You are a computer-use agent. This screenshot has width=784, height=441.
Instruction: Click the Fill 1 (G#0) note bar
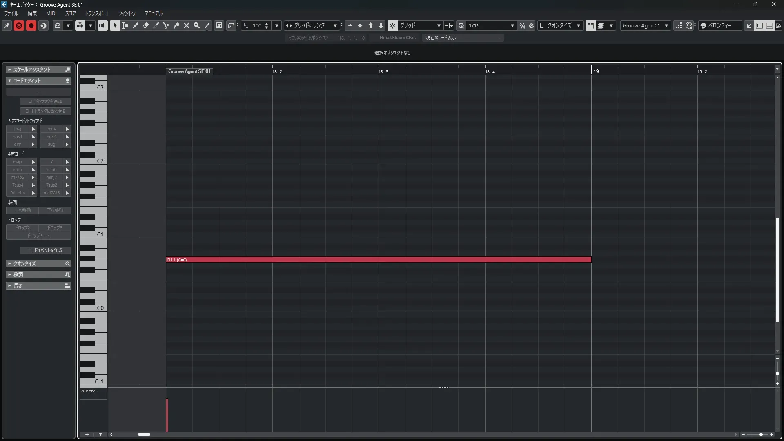tap(379, 260)
